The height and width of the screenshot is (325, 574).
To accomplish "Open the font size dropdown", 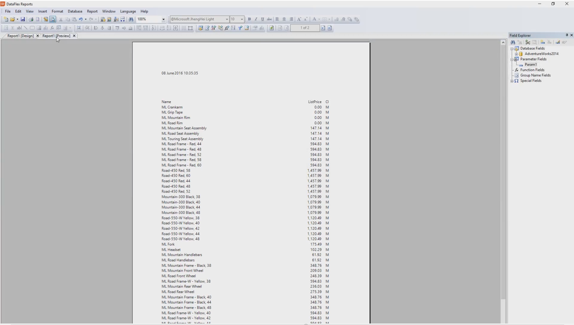I will 242,19.
